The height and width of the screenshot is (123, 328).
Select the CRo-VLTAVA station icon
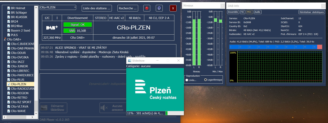click(9, 106)
